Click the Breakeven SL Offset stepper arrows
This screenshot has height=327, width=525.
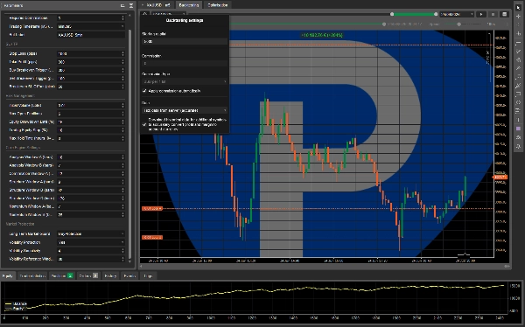coord(122,87)
